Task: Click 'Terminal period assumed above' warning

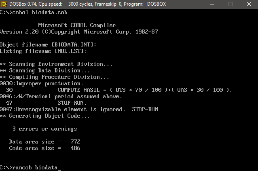Action: [x=61, y=97]
